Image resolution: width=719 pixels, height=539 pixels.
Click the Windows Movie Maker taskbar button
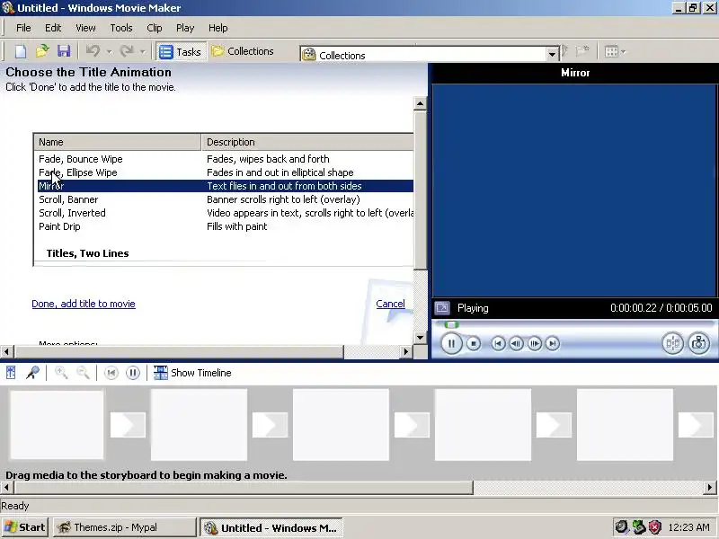pos(271,527)
